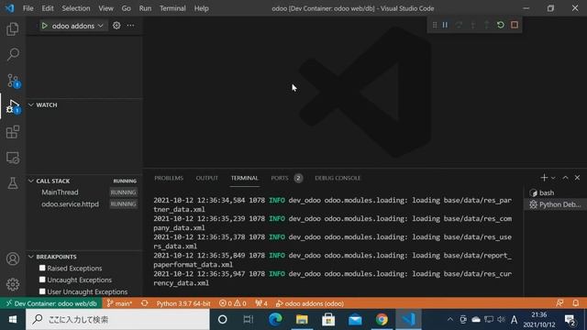Open the Search view
The height and width of the screenshot is (330, 587).
(x=13, y=55)
